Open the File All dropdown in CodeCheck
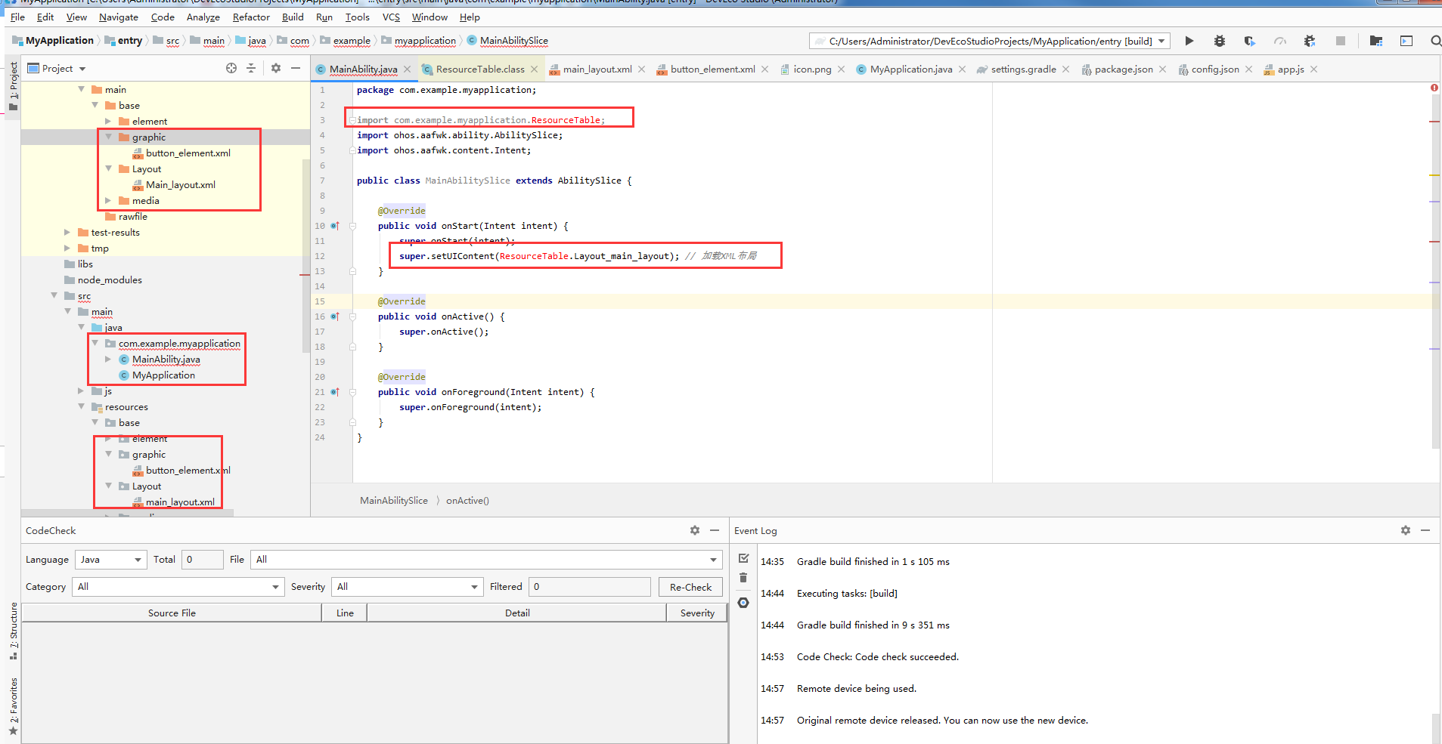The image size is (1442, 744). pos(485,560)
